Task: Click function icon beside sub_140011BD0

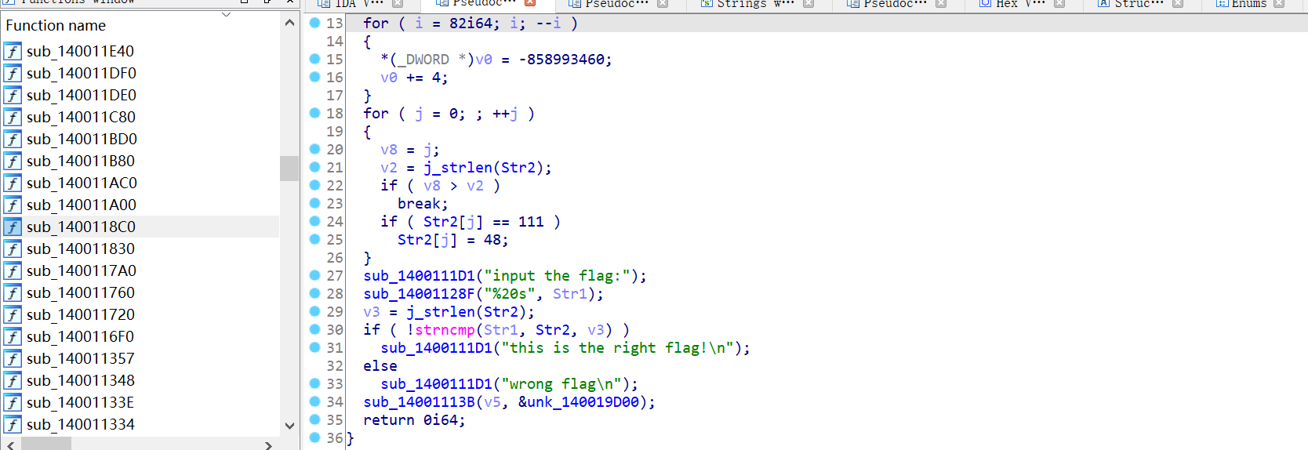Action: point(13,140)
